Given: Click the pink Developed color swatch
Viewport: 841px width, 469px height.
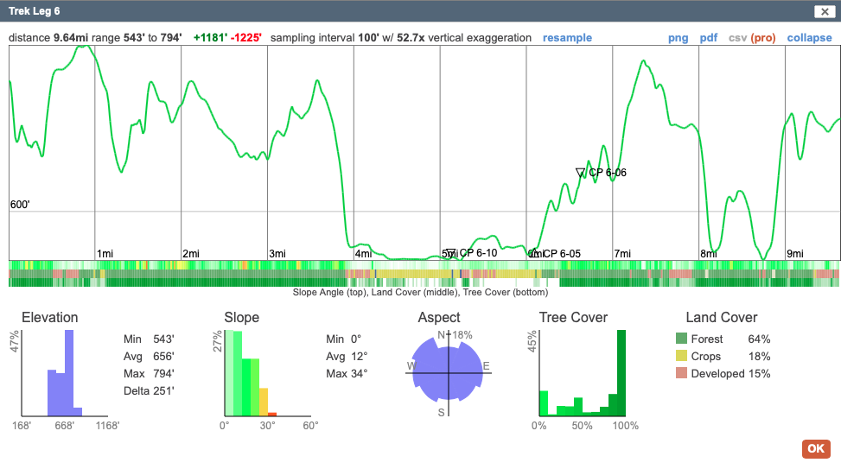Looking at the screenshot, I should click(x=680, y=374).
